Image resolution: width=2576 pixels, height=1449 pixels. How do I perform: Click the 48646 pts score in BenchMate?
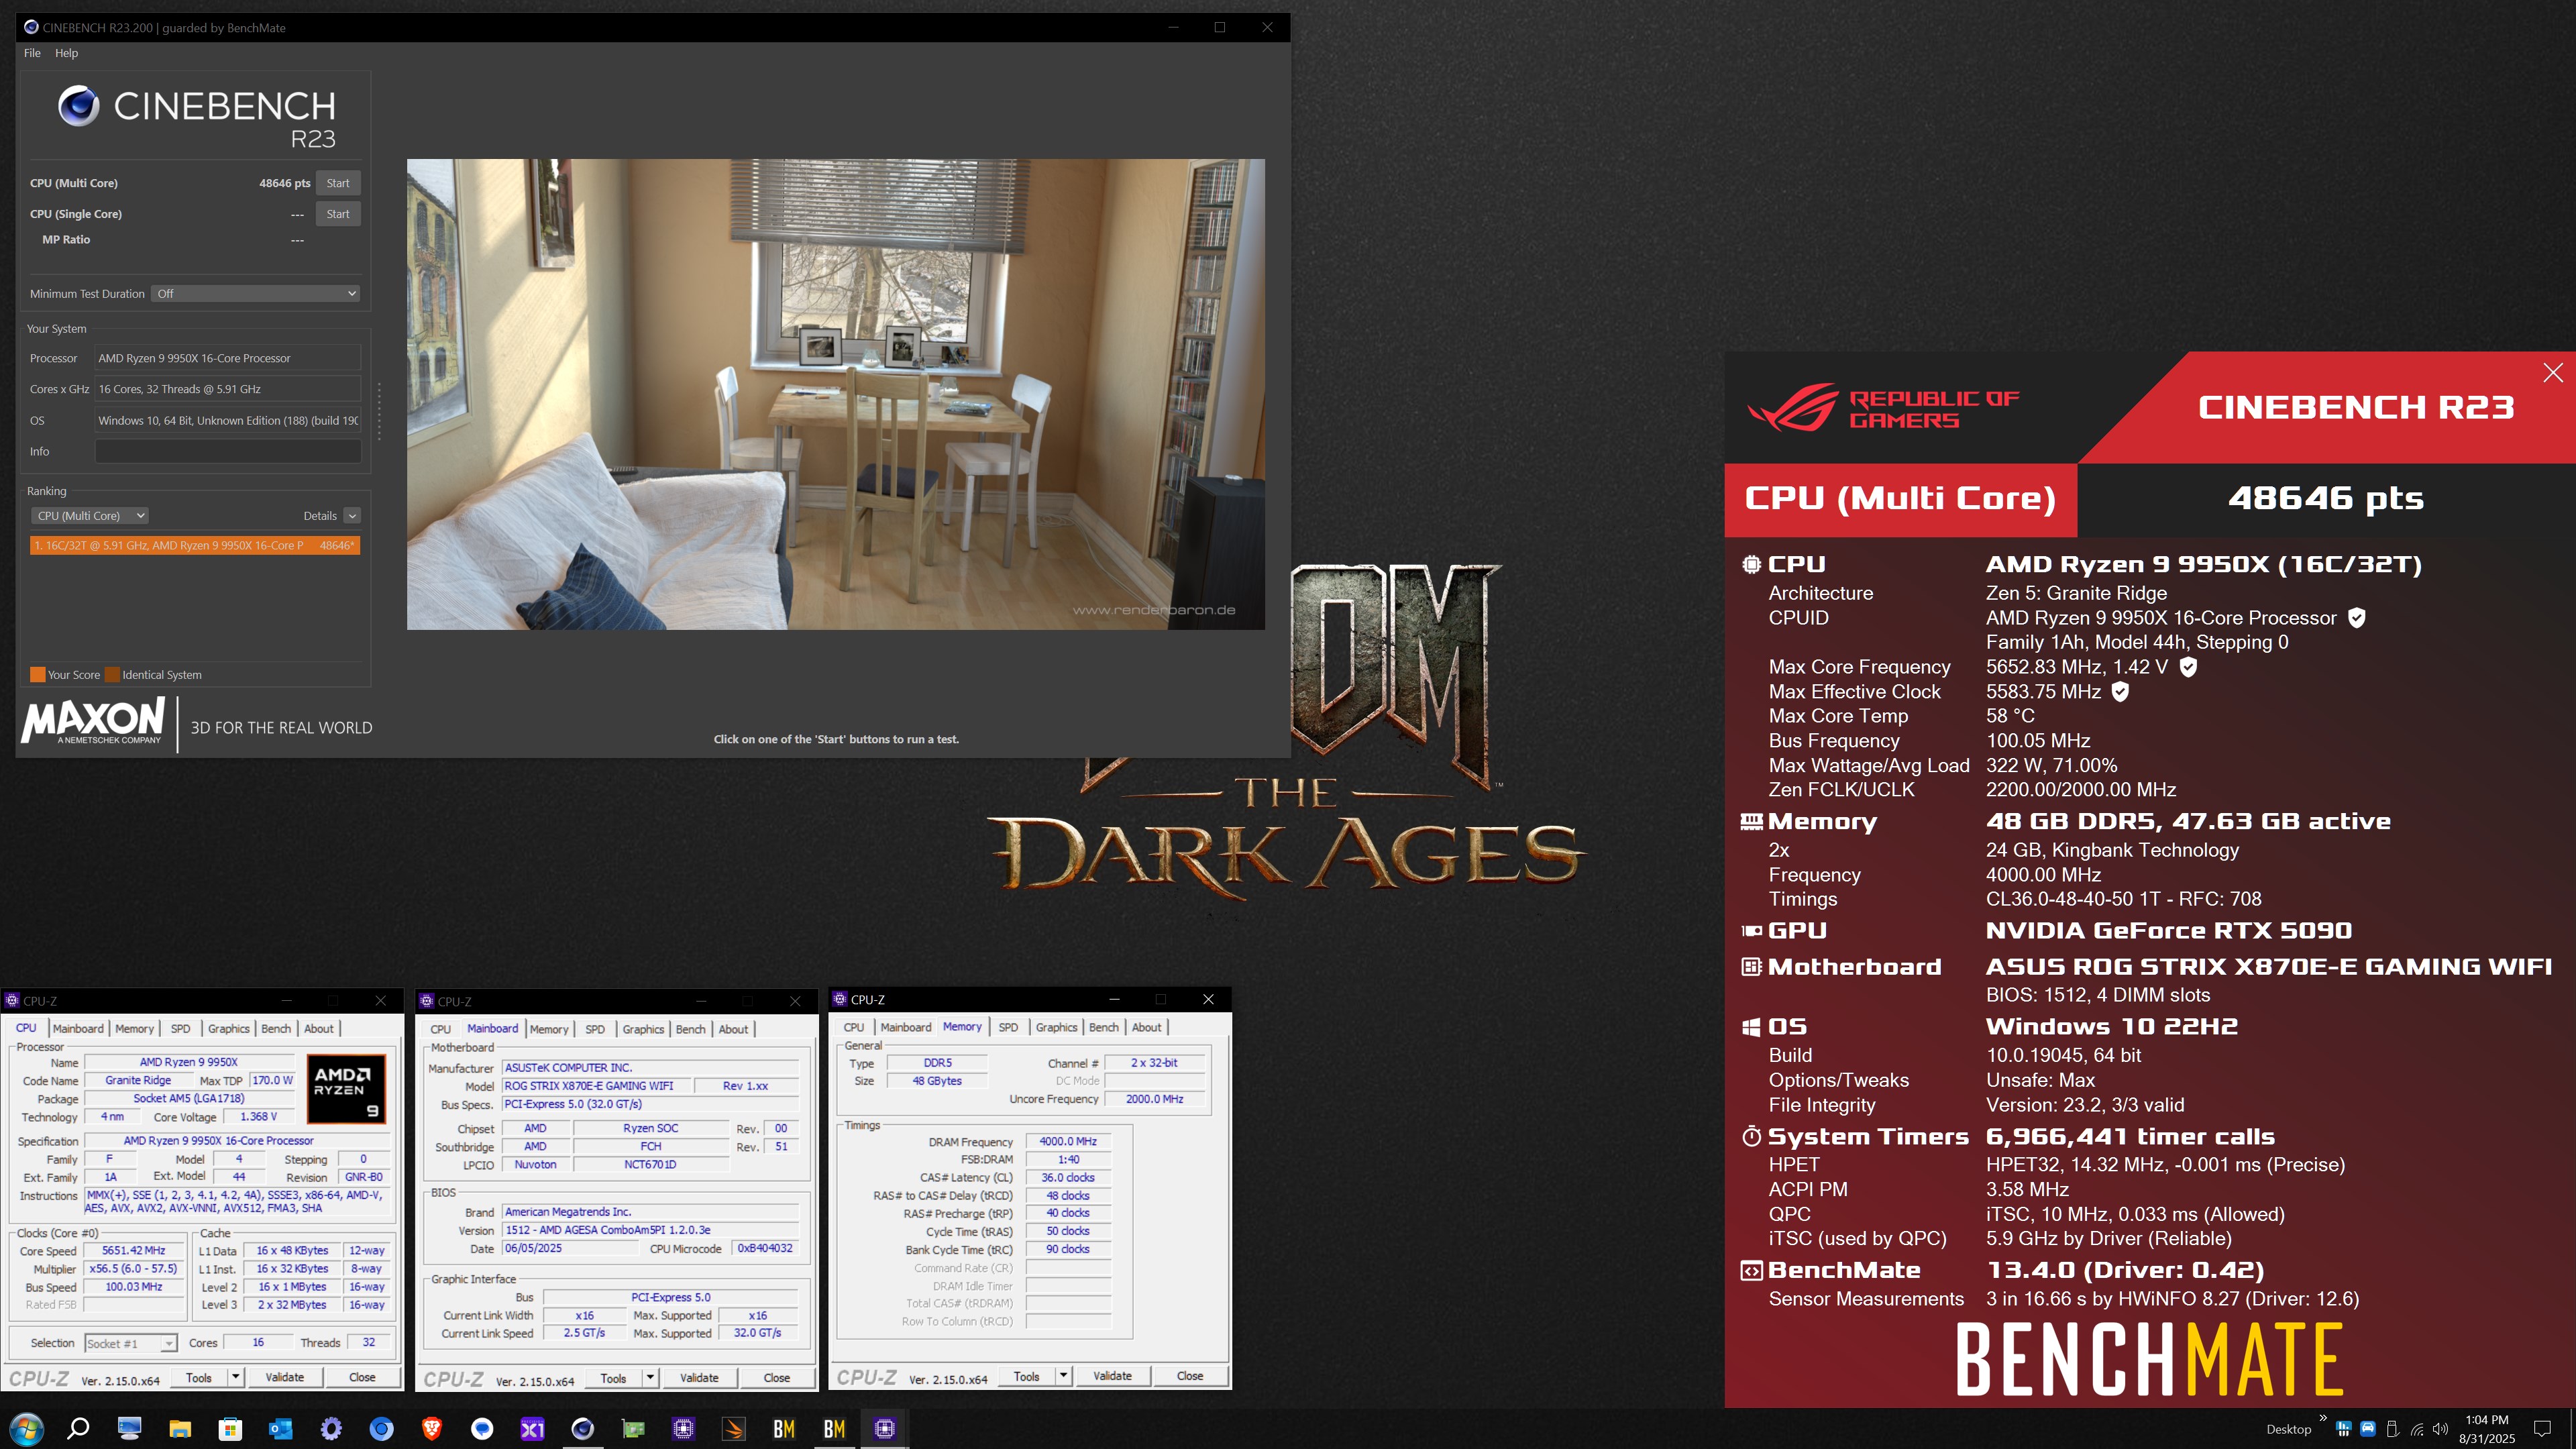tap(2326, 498)
